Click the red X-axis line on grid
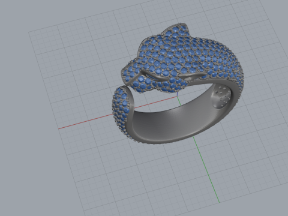Viewport: 288px width, 216px height. tap(86, 121)
